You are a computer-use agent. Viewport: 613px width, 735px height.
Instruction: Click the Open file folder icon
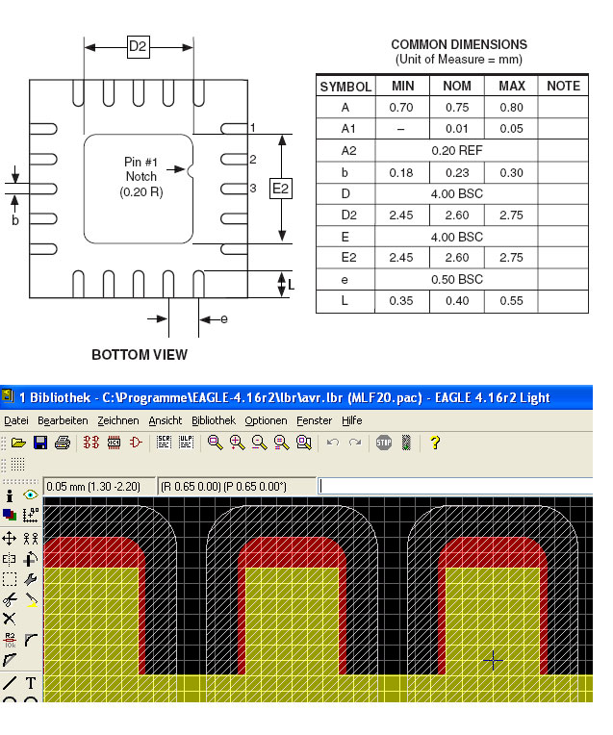pos(18,443)
